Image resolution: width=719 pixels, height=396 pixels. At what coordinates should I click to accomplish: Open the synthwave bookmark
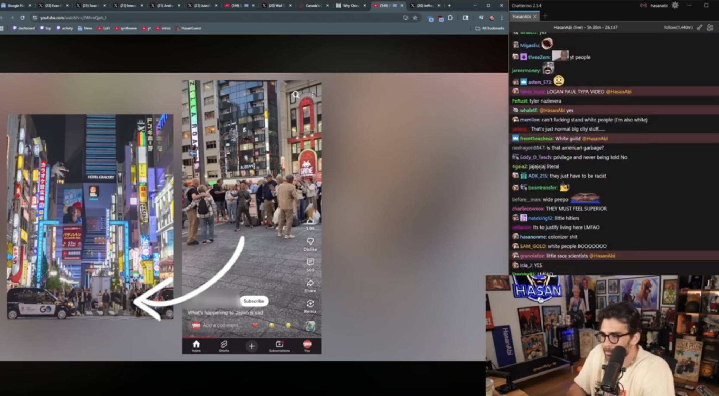coord(126,28)
